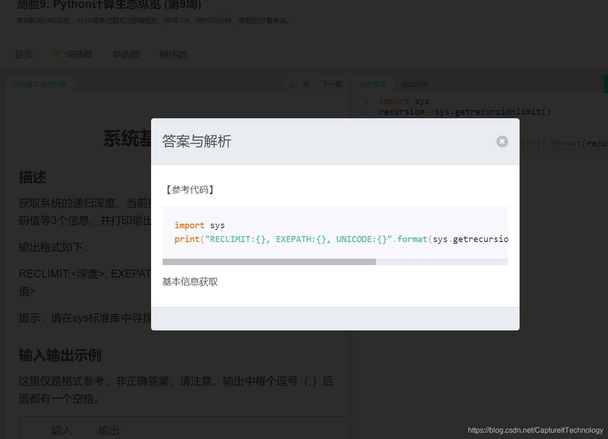
Task: Open the 程序题 section
Action: pyautogui.click(x=173, y=54)
